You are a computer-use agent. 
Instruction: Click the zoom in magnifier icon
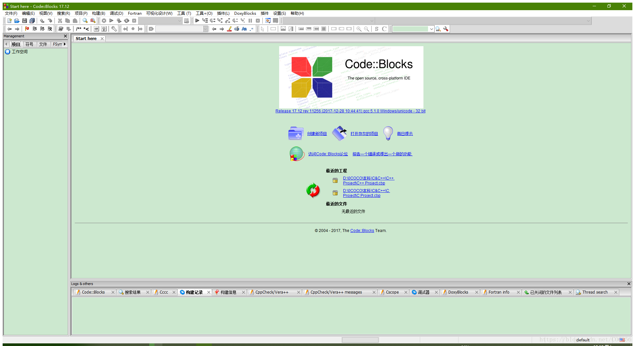coord(358,29)
